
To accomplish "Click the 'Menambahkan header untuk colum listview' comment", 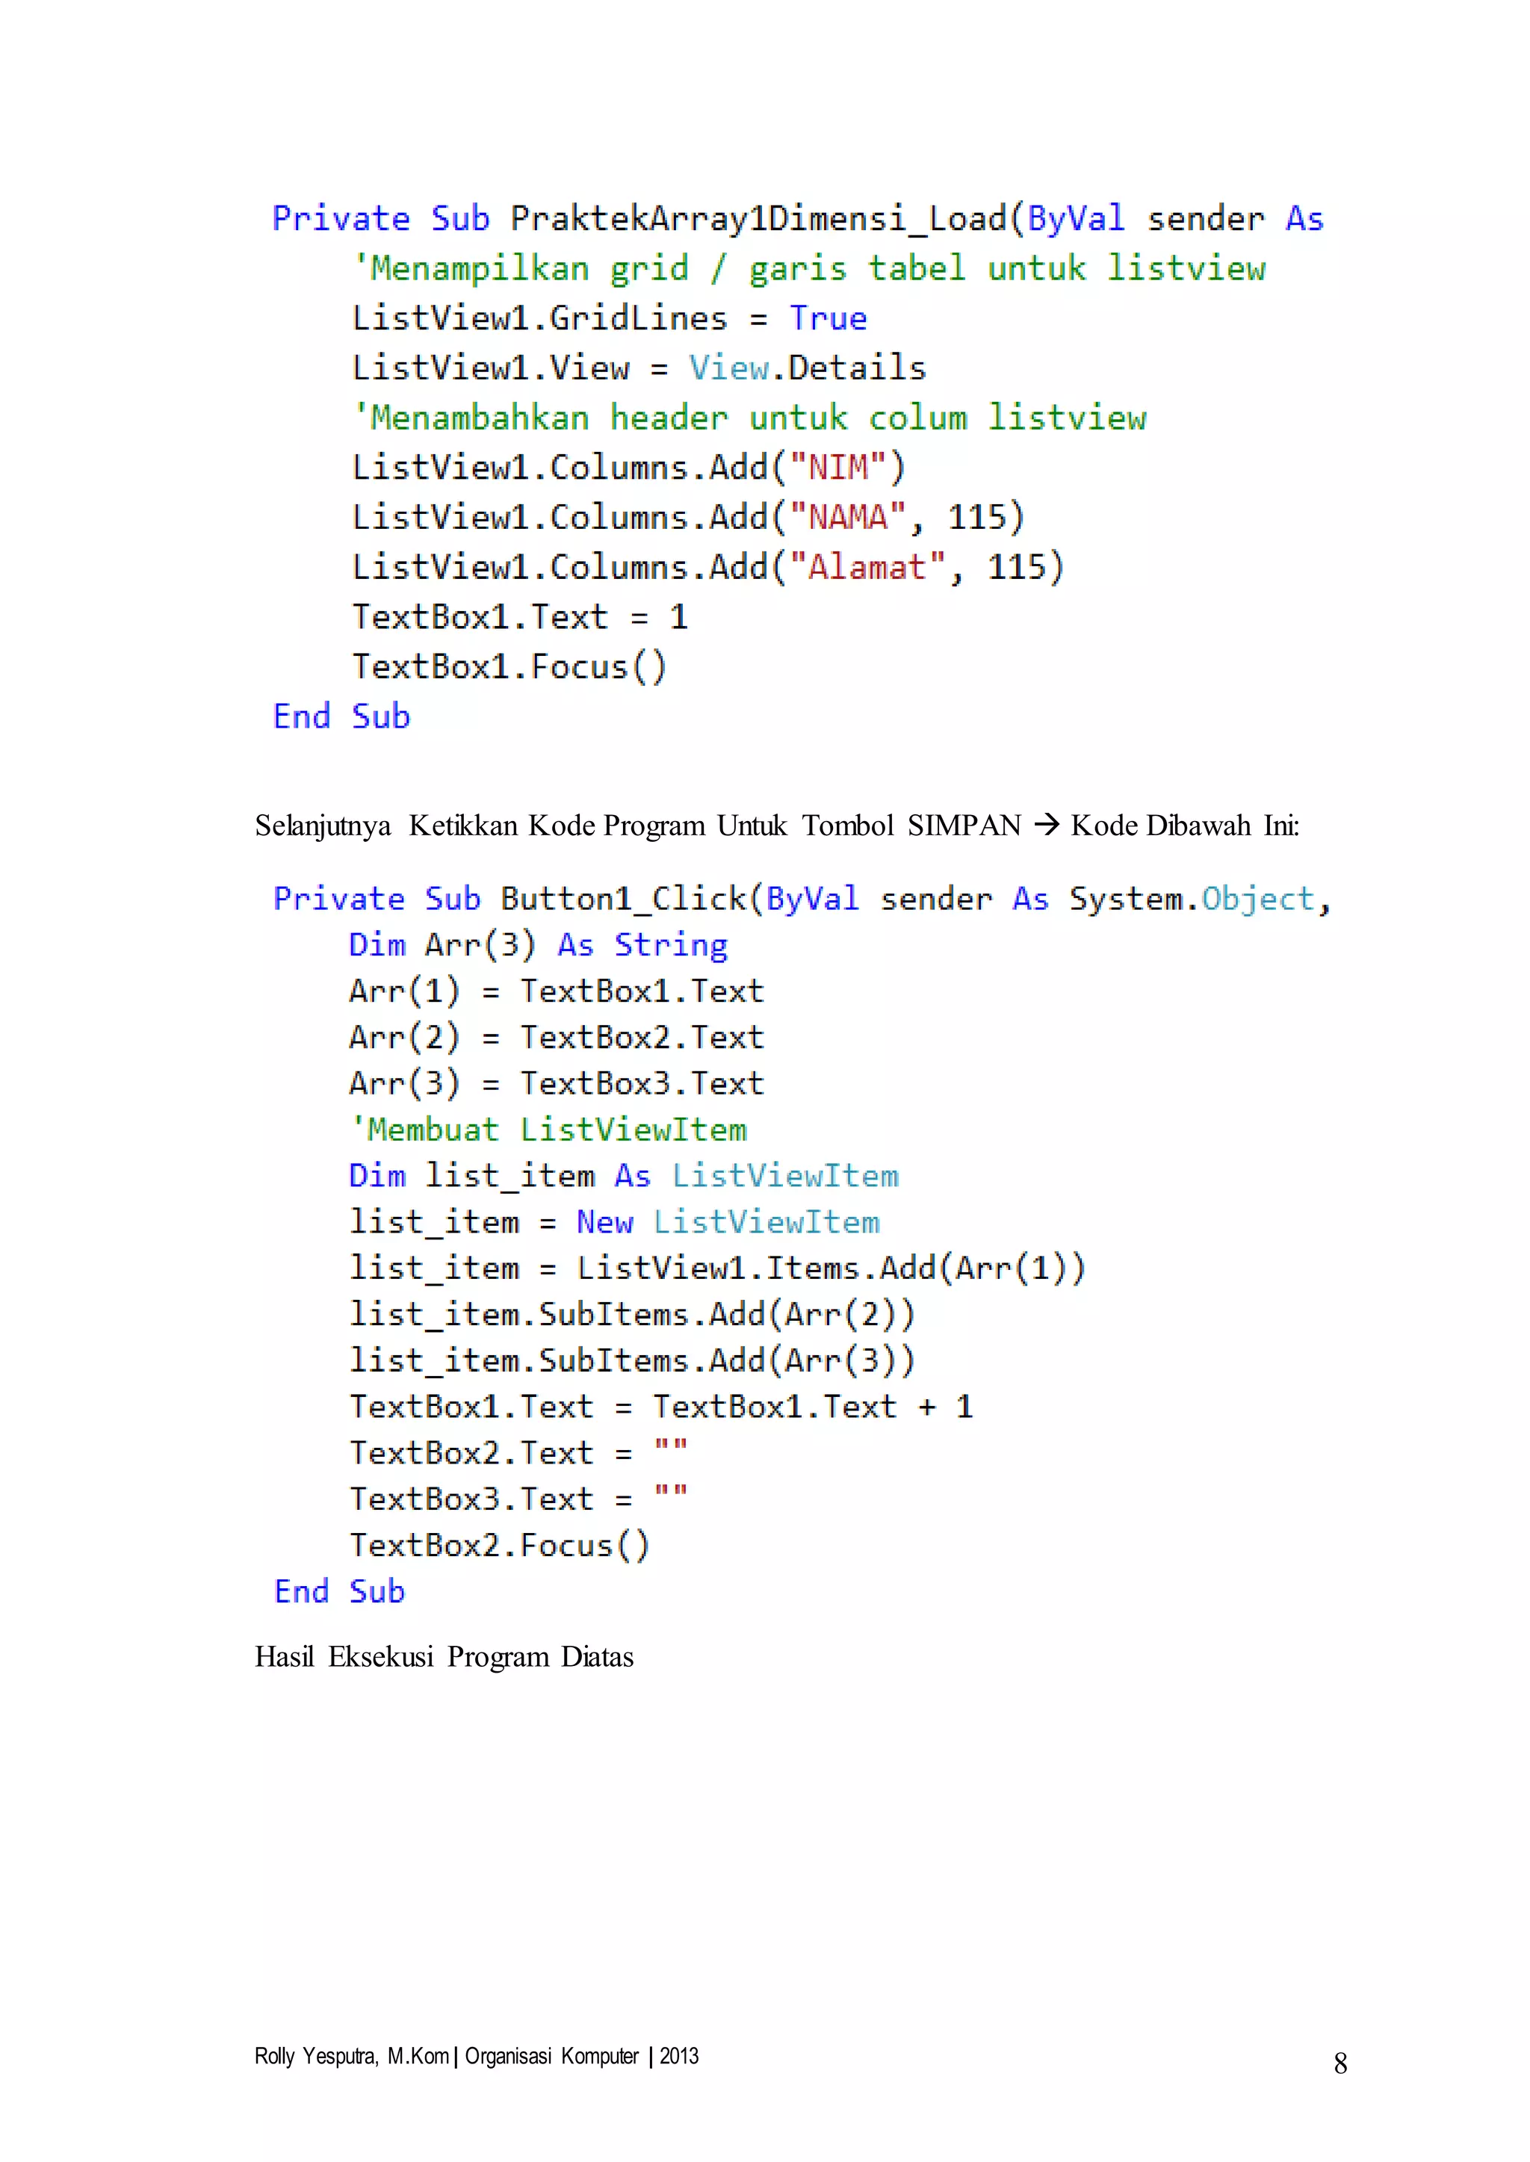I will pos(749,418).
